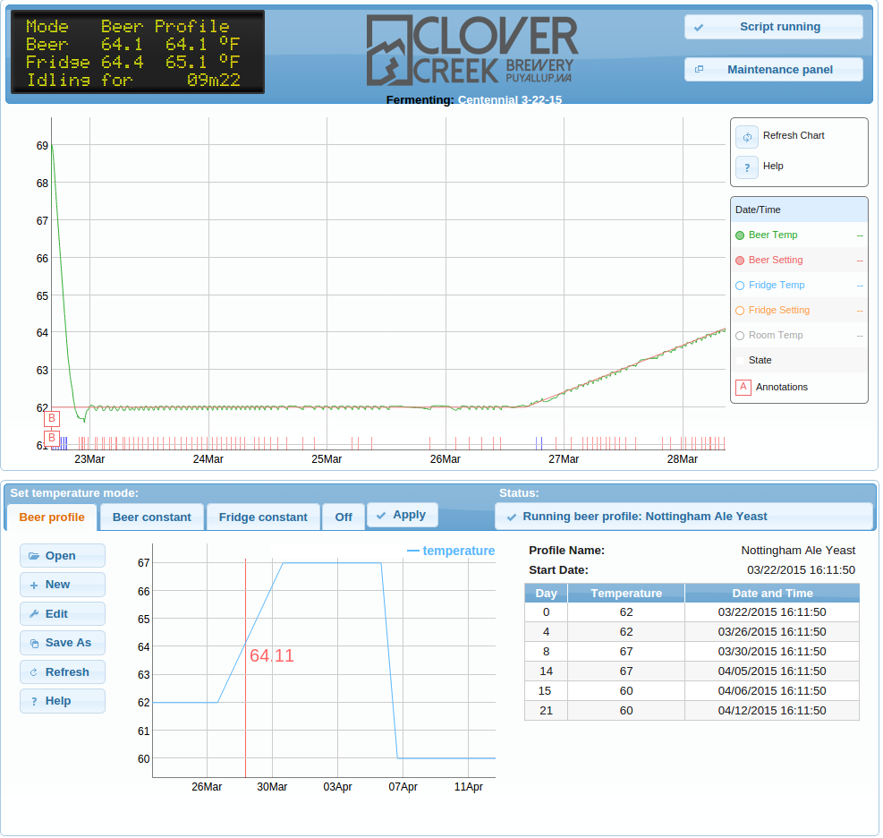The height and width of the screenshot is (838, 883).
Task: Click the Centennial 3-22-15 beer name link
Action: pyautogui.click(x=510, y=100)
